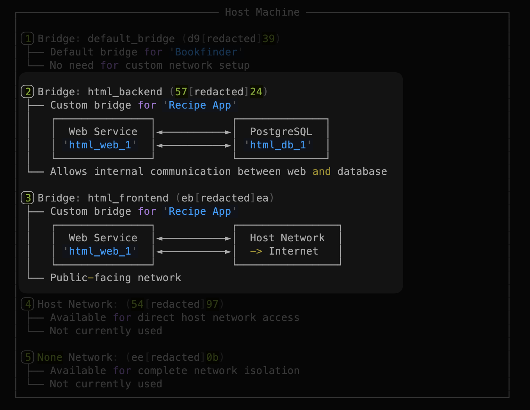Click the 'Bookfinder' link text
The height and width of the screenshot is (410, 530).
[x=206, y=52]
